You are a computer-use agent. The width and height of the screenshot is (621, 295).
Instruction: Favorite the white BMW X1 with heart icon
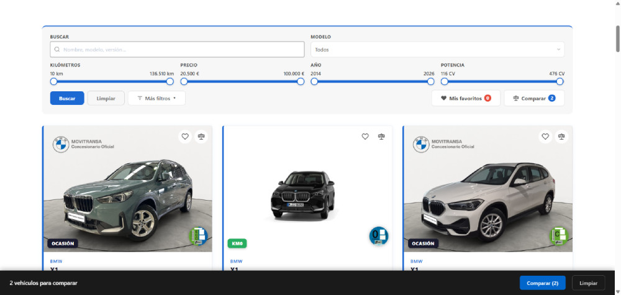pos(545,137)
